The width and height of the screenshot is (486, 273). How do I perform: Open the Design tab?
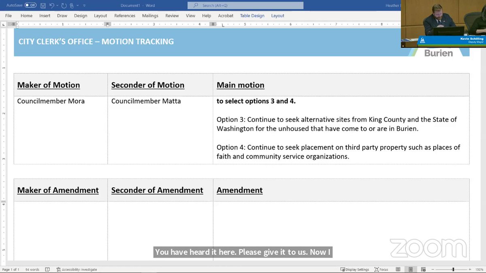(x=81, y=16)
